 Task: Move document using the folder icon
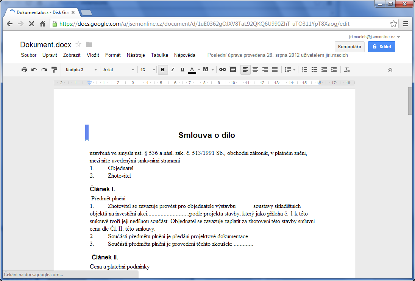click(89, 44)
